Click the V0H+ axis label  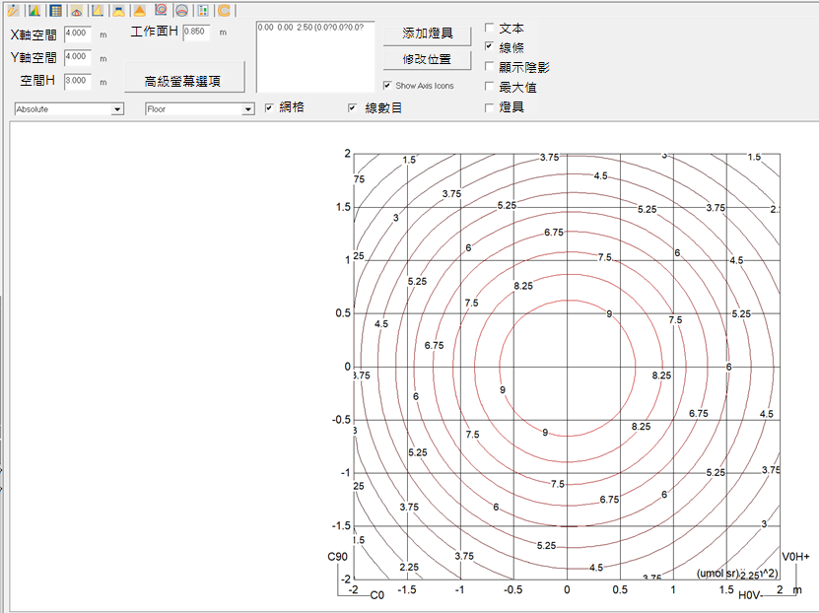coord(795,557)
